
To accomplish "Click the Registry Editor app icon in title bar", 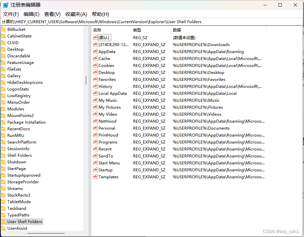I will pyautogui.click(x=6, y=5).
